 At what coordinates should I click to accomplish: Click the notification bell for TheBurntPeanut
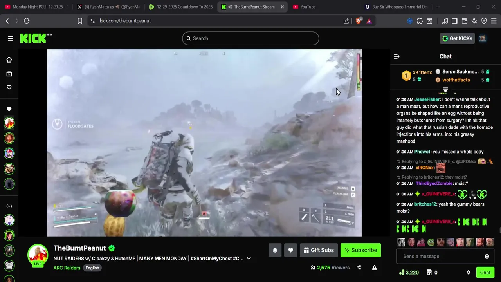pos(275,250)
